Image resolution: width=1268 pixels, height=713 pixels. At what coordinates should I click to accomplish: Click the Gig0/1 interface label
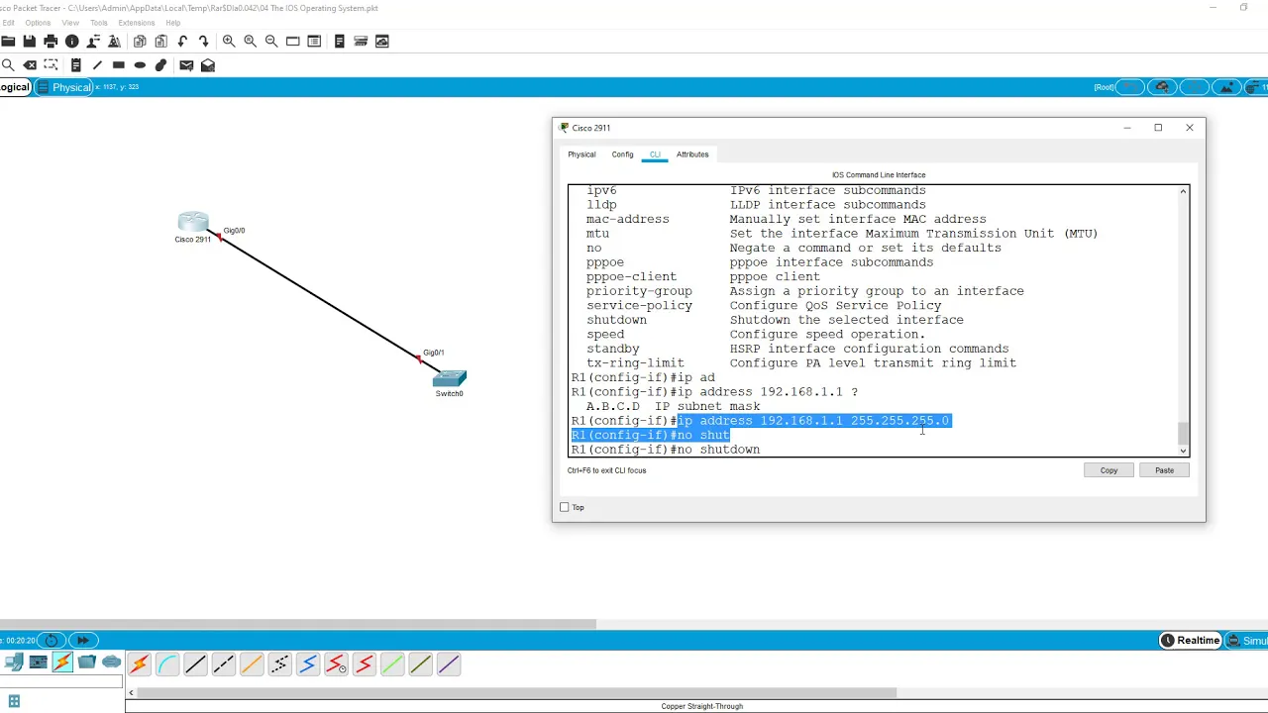(x=433, y=353)
